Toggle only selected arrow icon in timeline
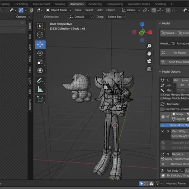 click(142, 184)
